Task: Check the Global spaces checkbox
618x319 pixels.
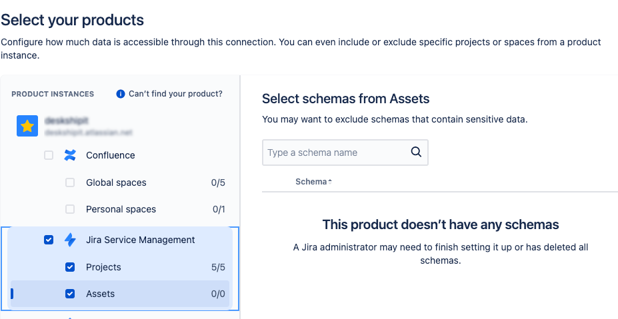Action: point(70,182)
